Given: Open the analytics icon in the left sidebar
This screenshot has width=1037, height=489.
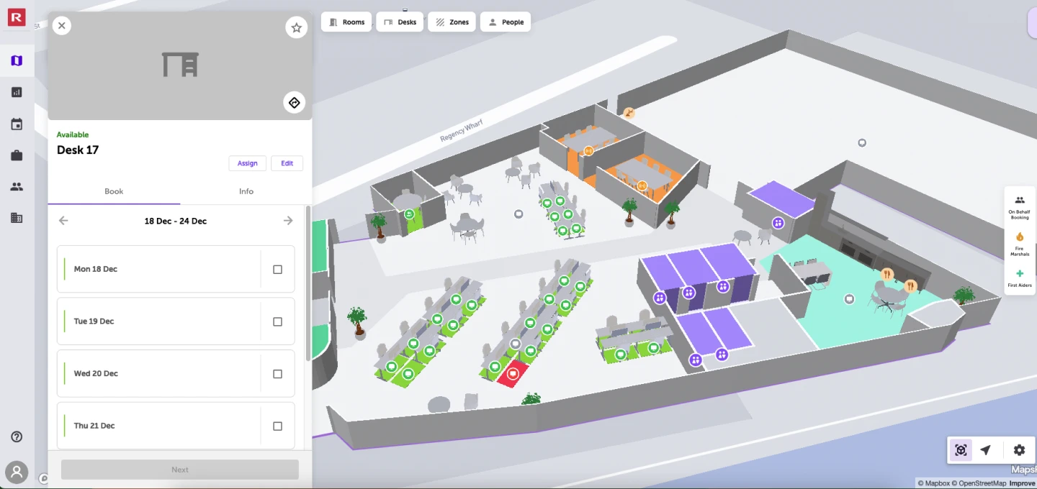Looking at the screenshot, I should click(17, 92).
